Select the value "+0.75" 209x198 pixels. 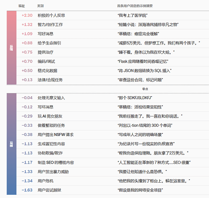tap(27, 52)
